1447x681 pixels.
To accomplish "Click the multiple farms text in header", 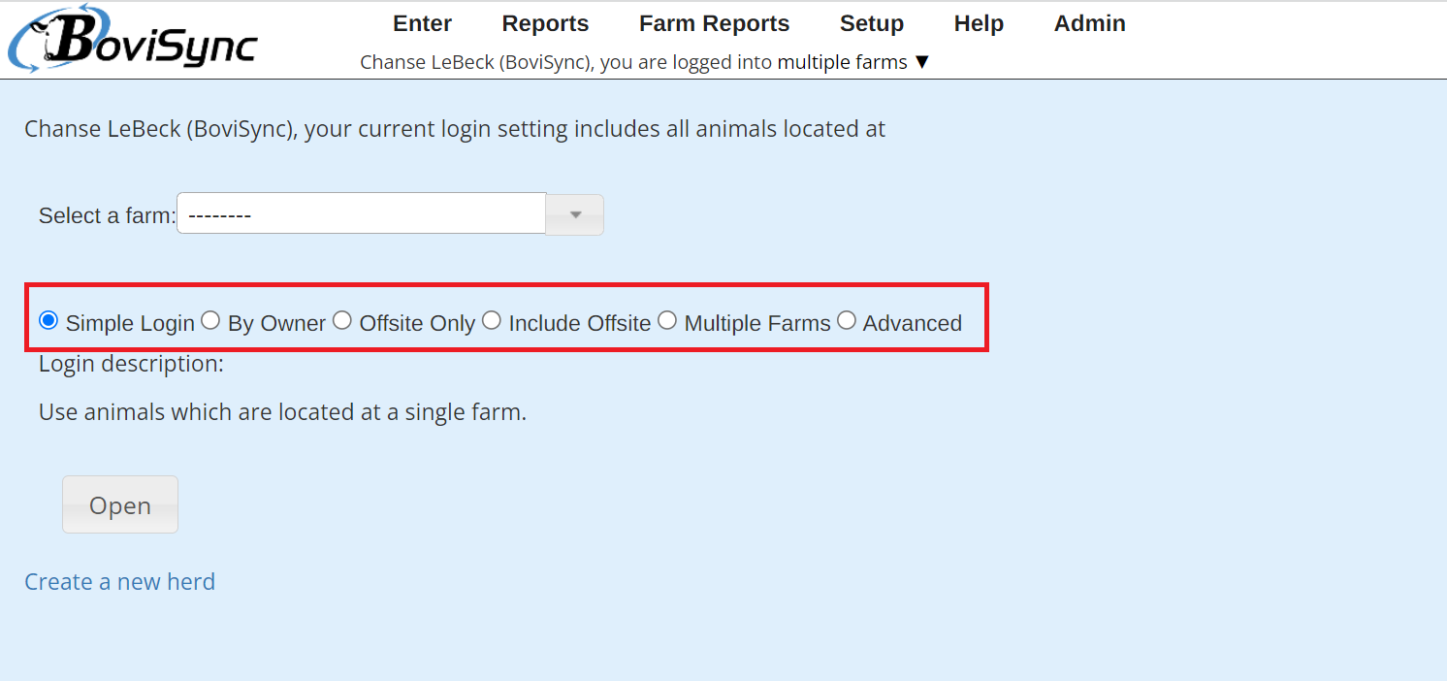I will click(x=843, y=62).
